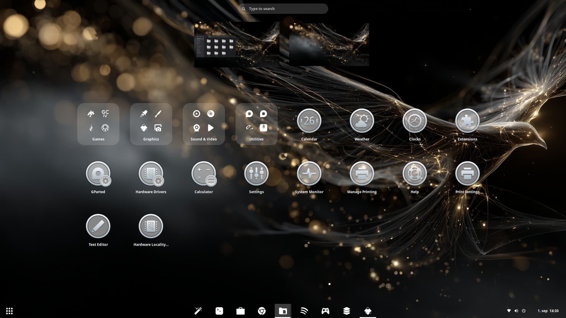Expand the Utilities app folder
Image resolution: width=566 pixels, height=318 pixels.
click(x=256, y=124)
